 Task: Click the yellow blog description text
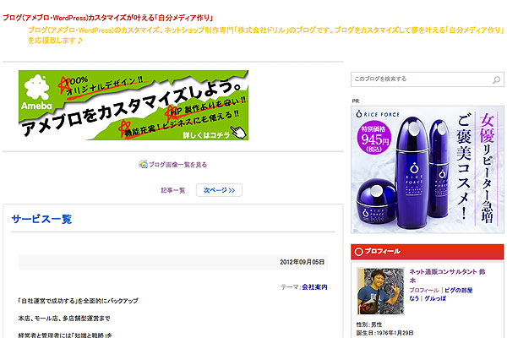[x=266, y=35]
